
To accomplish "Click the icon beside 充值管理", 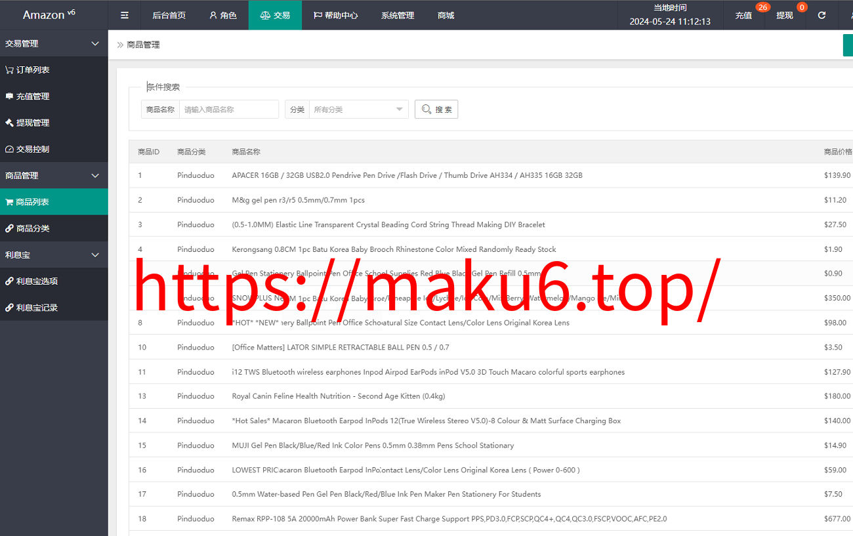I will coord(9,96).
